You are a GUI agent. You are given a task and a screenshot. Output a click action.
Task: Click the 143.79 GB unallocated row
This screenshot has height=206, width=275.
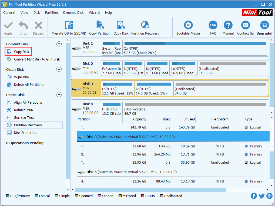[x=173, y=127]
